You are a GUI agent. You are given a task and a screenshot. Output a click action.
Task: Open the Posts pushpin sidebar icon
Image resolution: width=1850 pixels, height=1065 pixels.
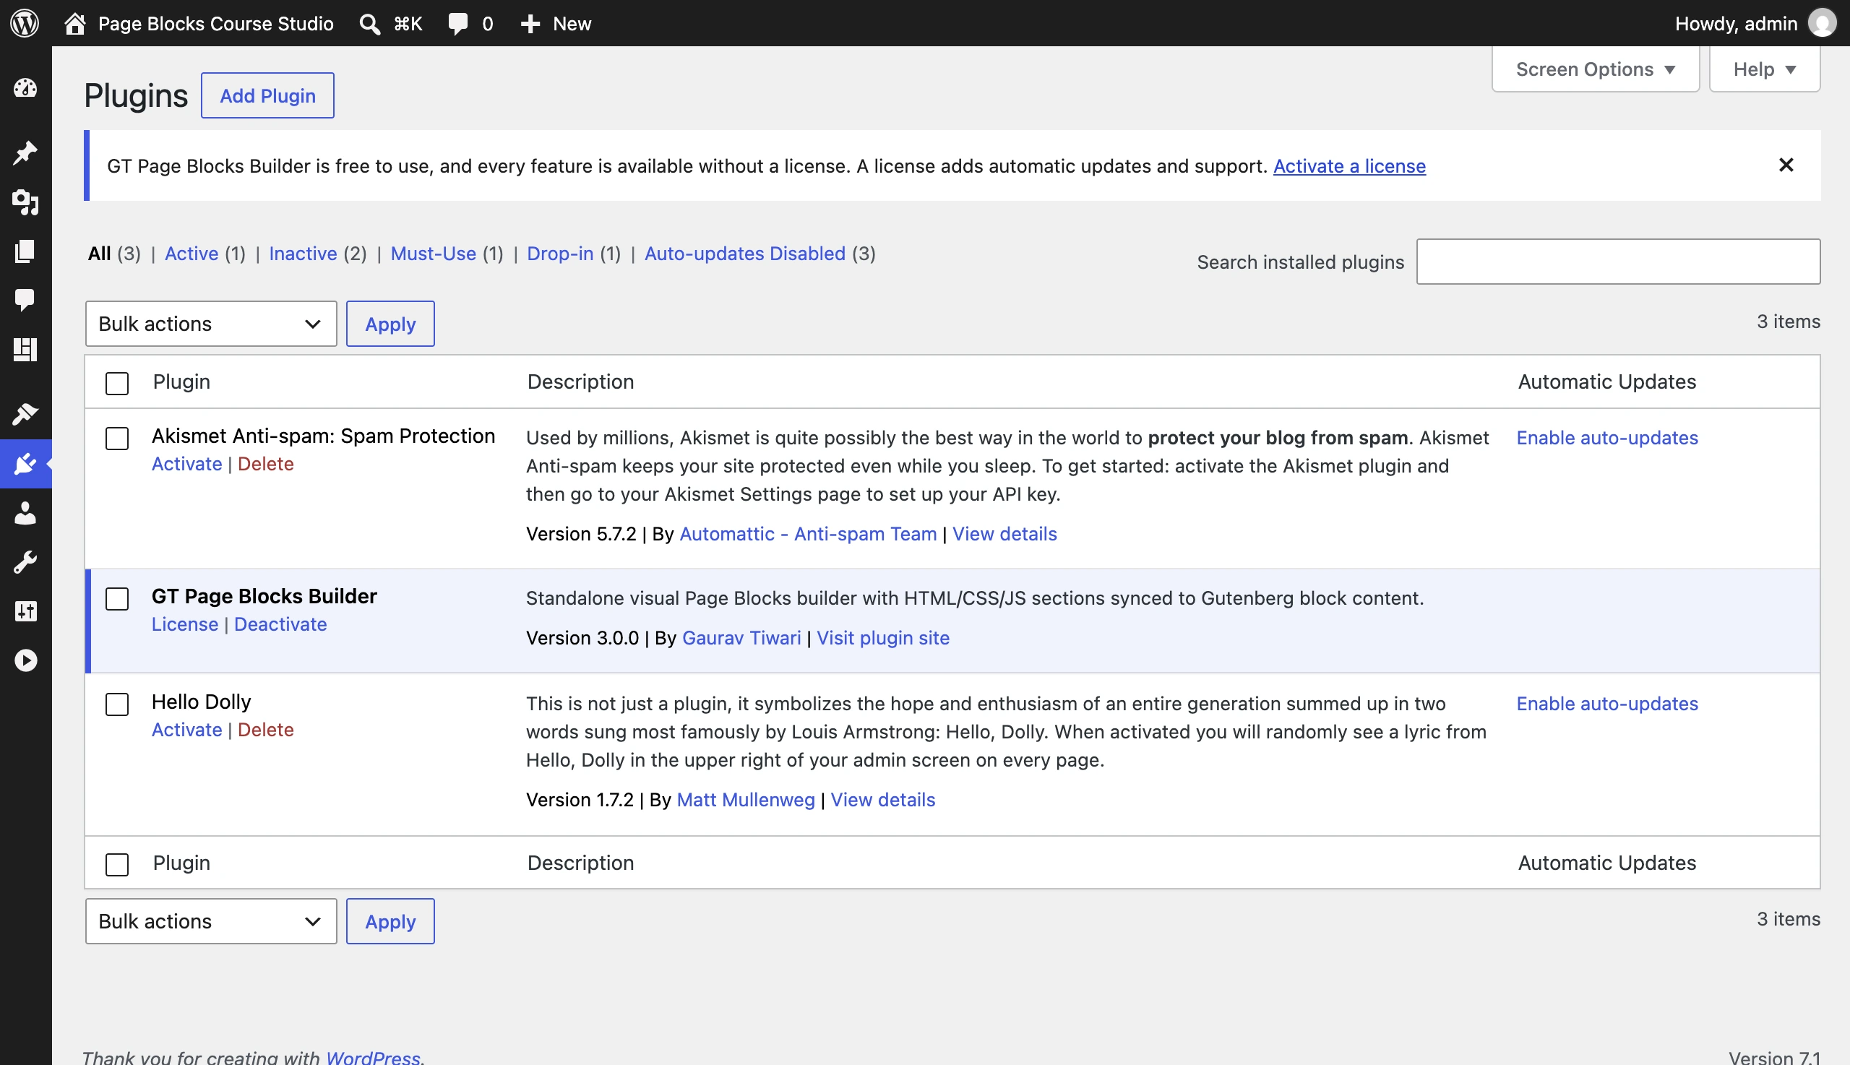(25, 153)
